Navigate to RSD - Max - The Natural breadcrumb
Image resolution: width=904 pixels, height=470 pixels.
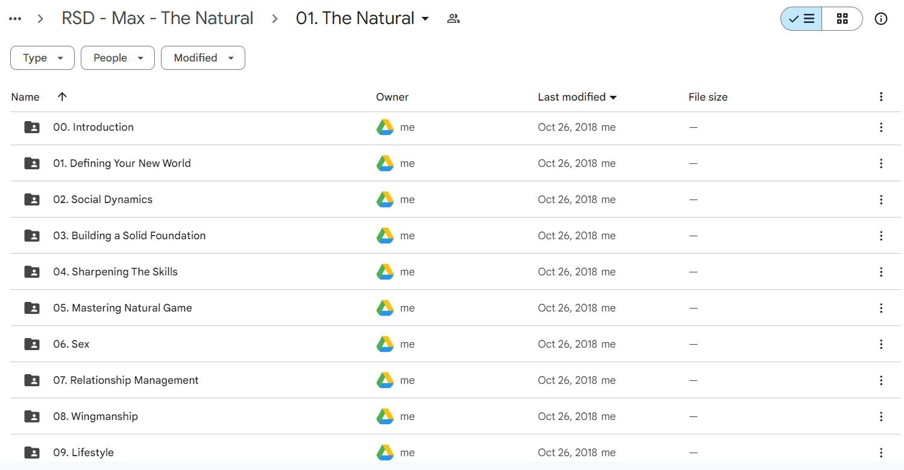(x=157, y=18)
